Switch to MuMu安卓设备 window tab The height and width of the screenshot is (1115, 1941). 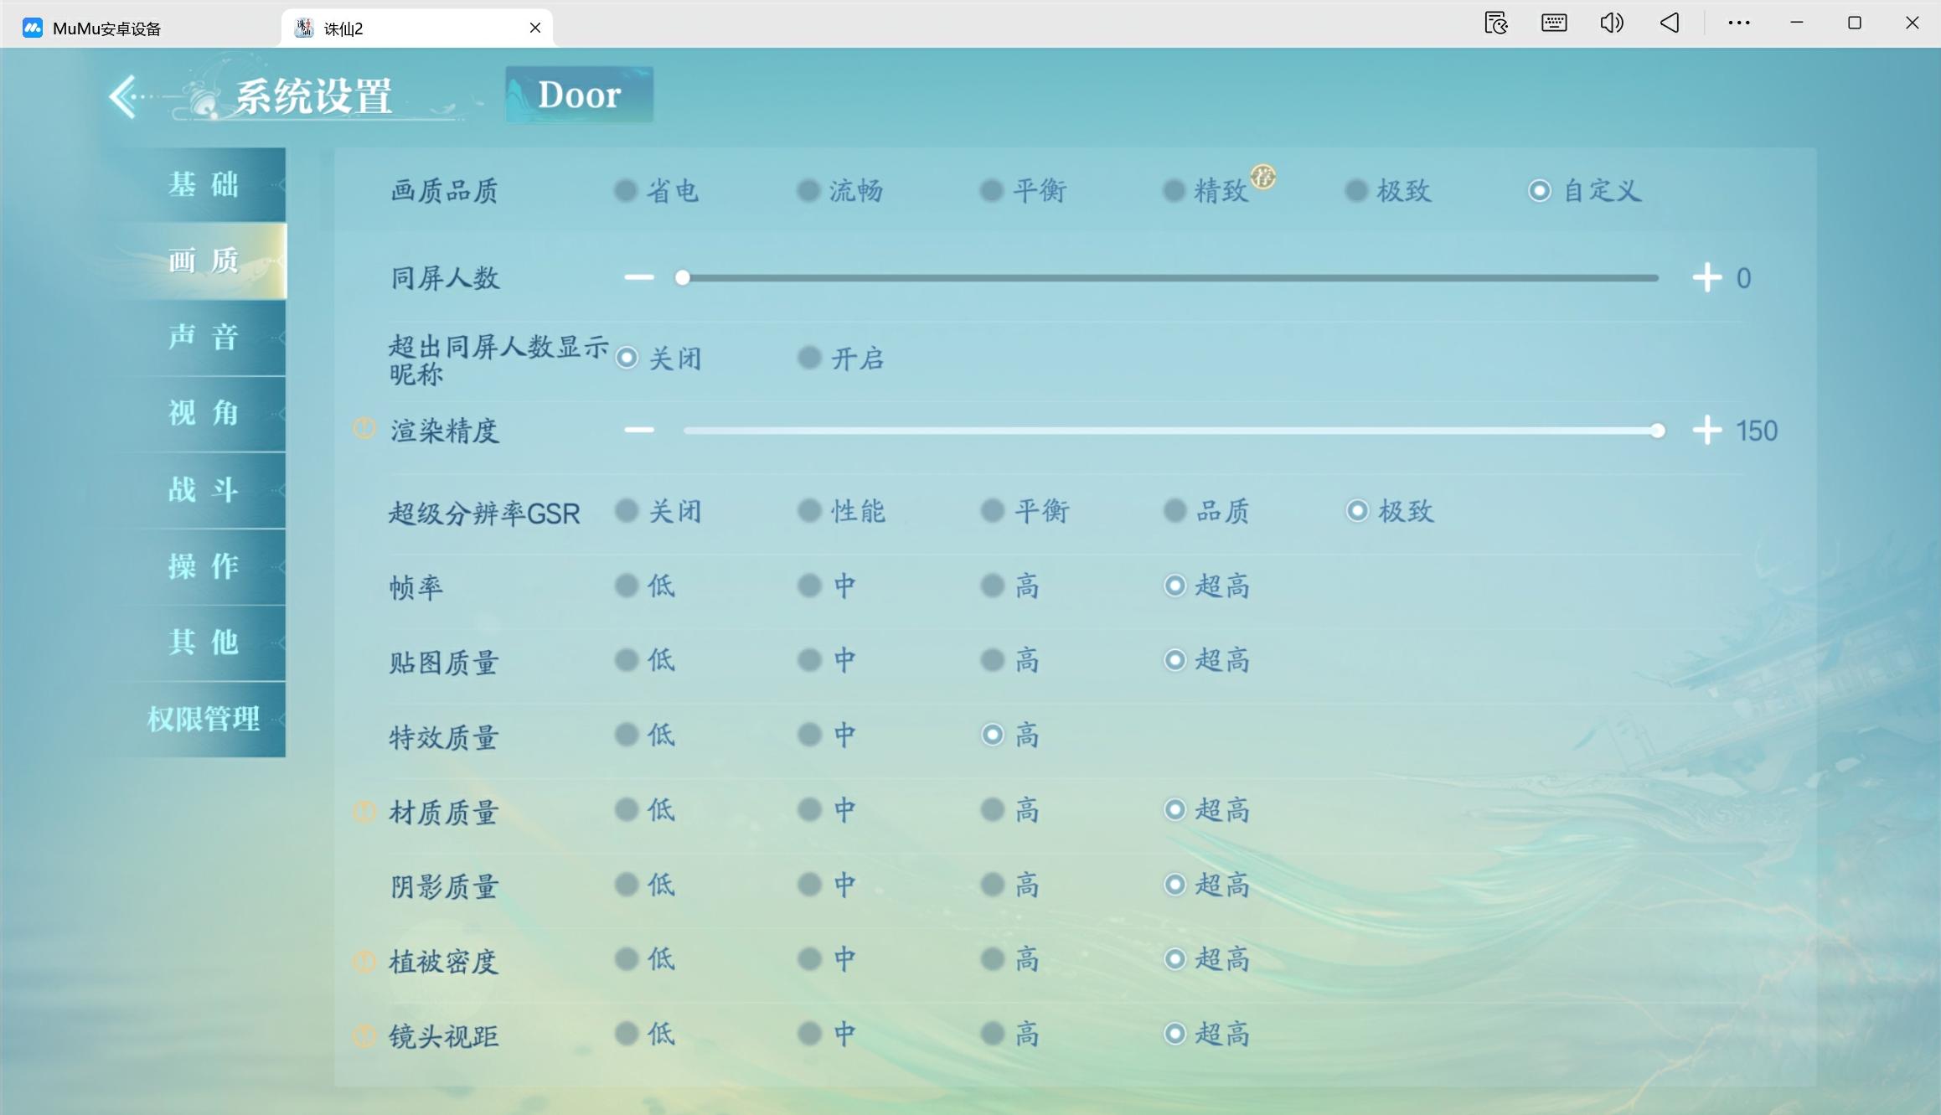pyautogui.click(x=106, y=28)
